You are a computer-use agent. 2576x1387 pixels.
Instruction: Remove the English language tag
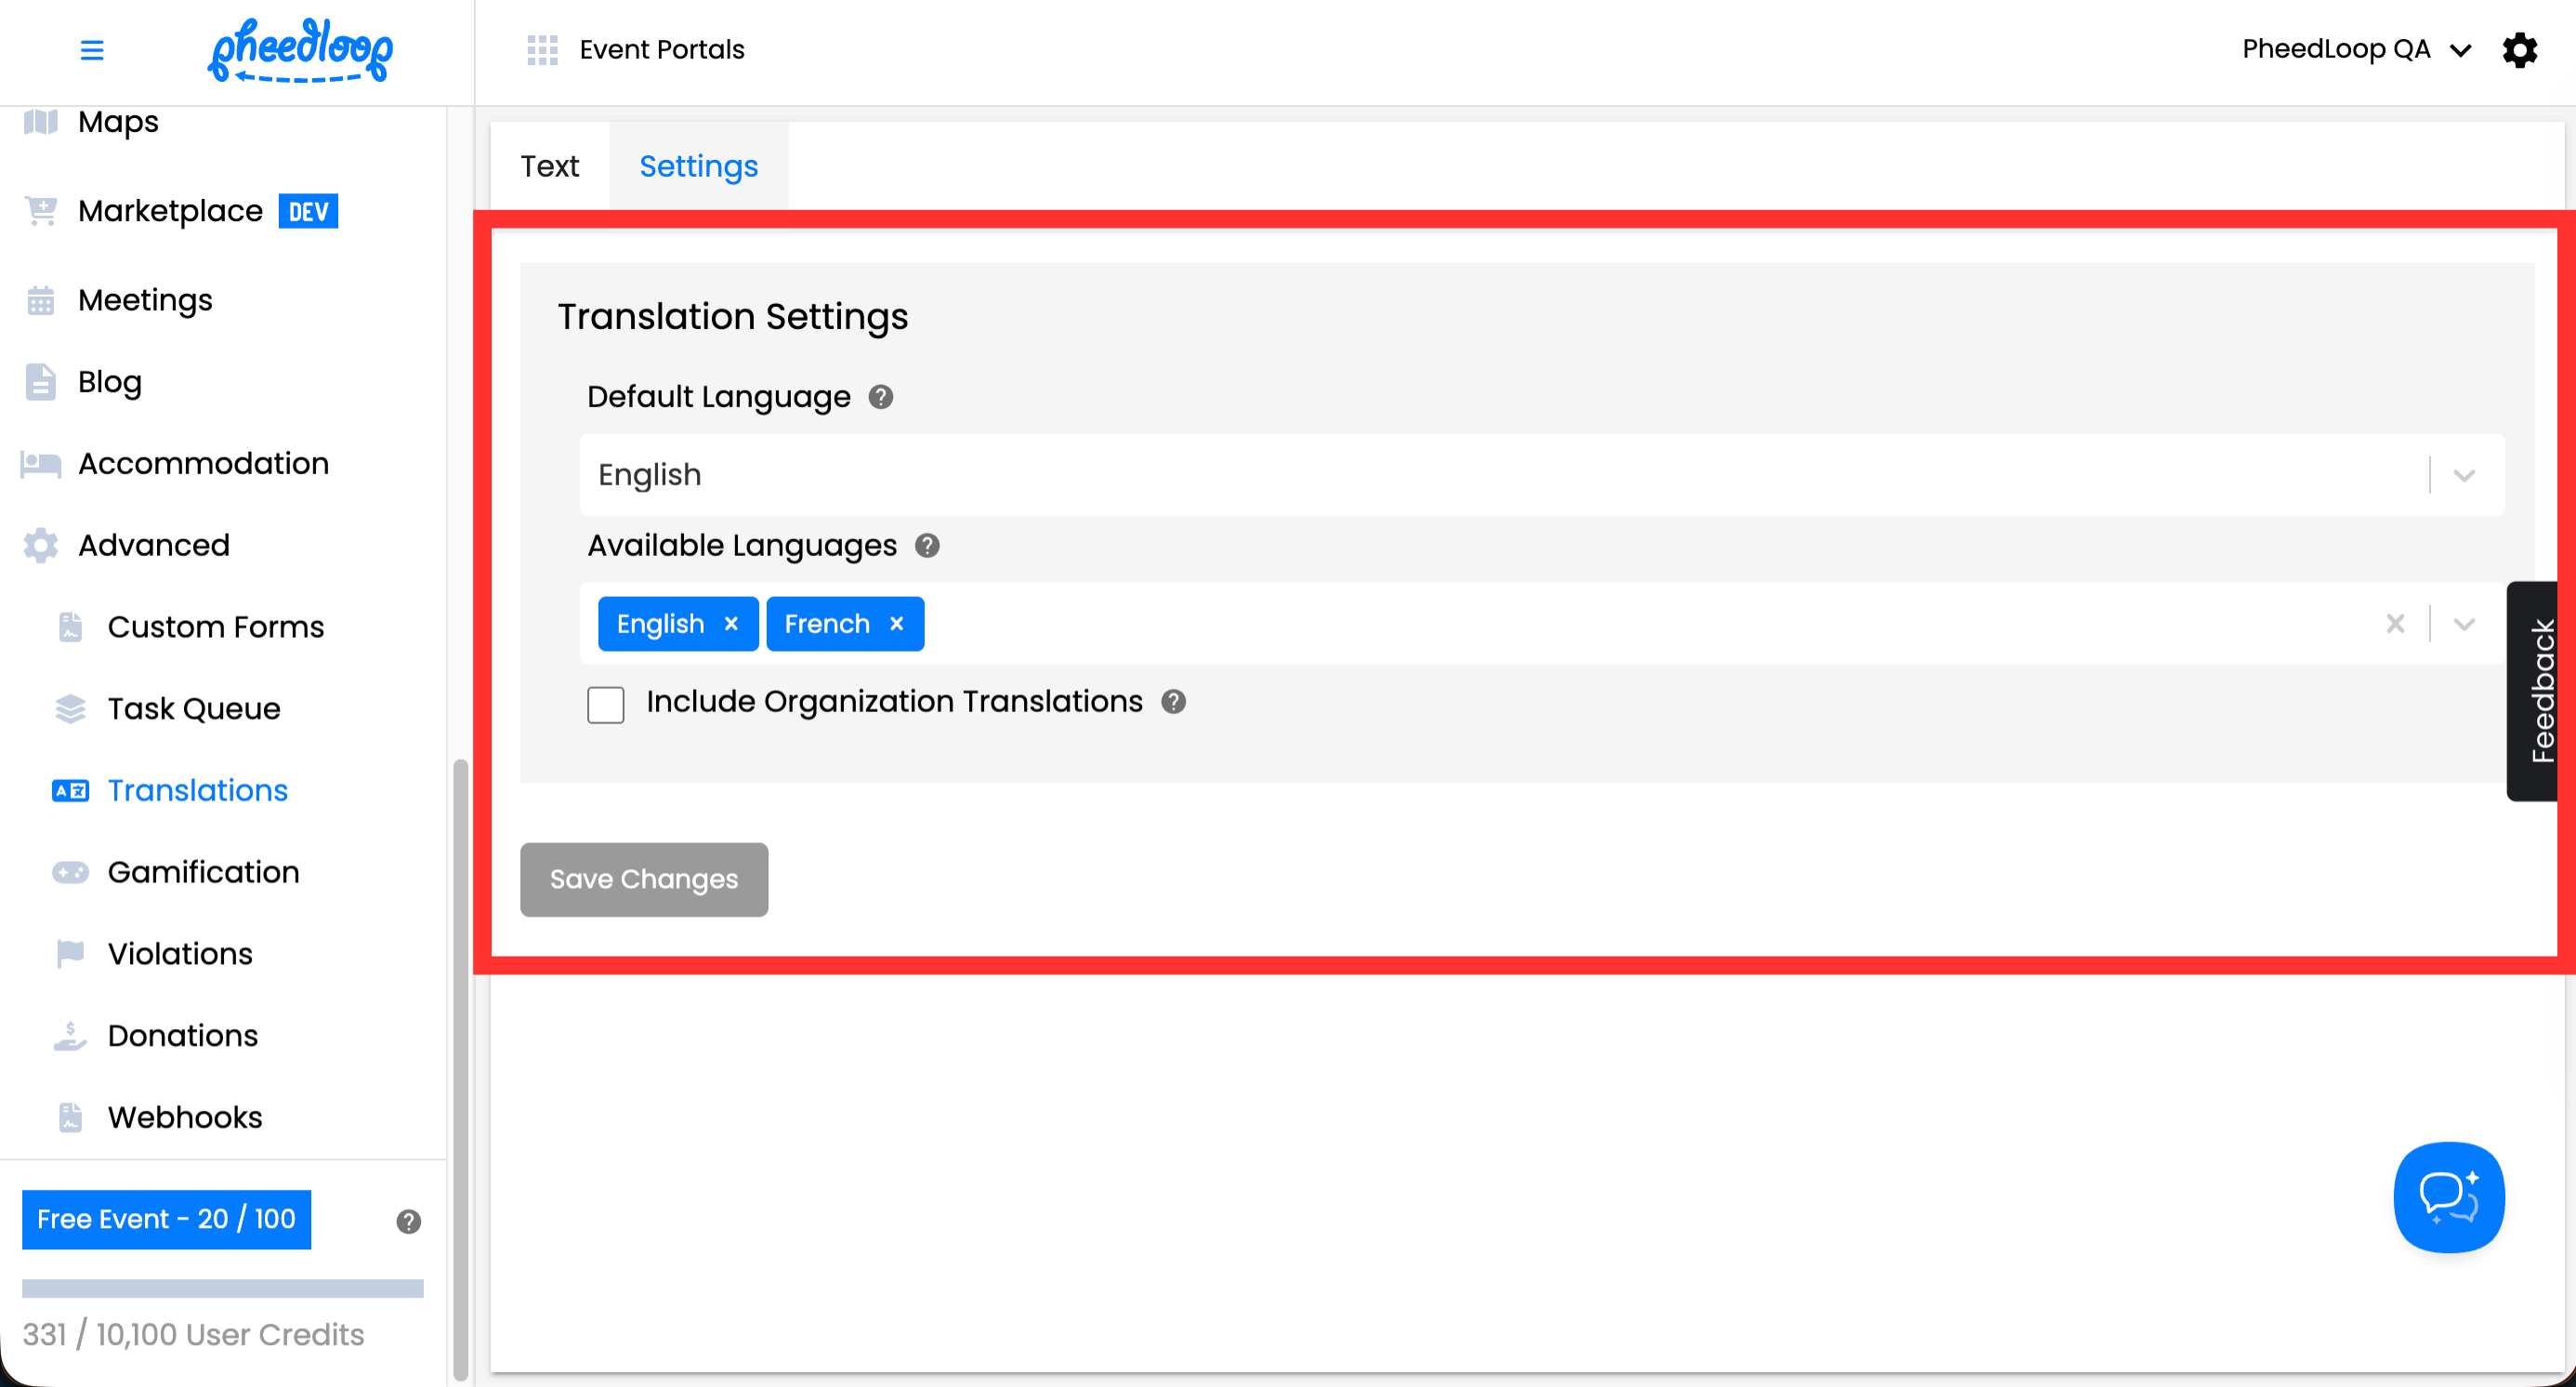tap(731, 624)
